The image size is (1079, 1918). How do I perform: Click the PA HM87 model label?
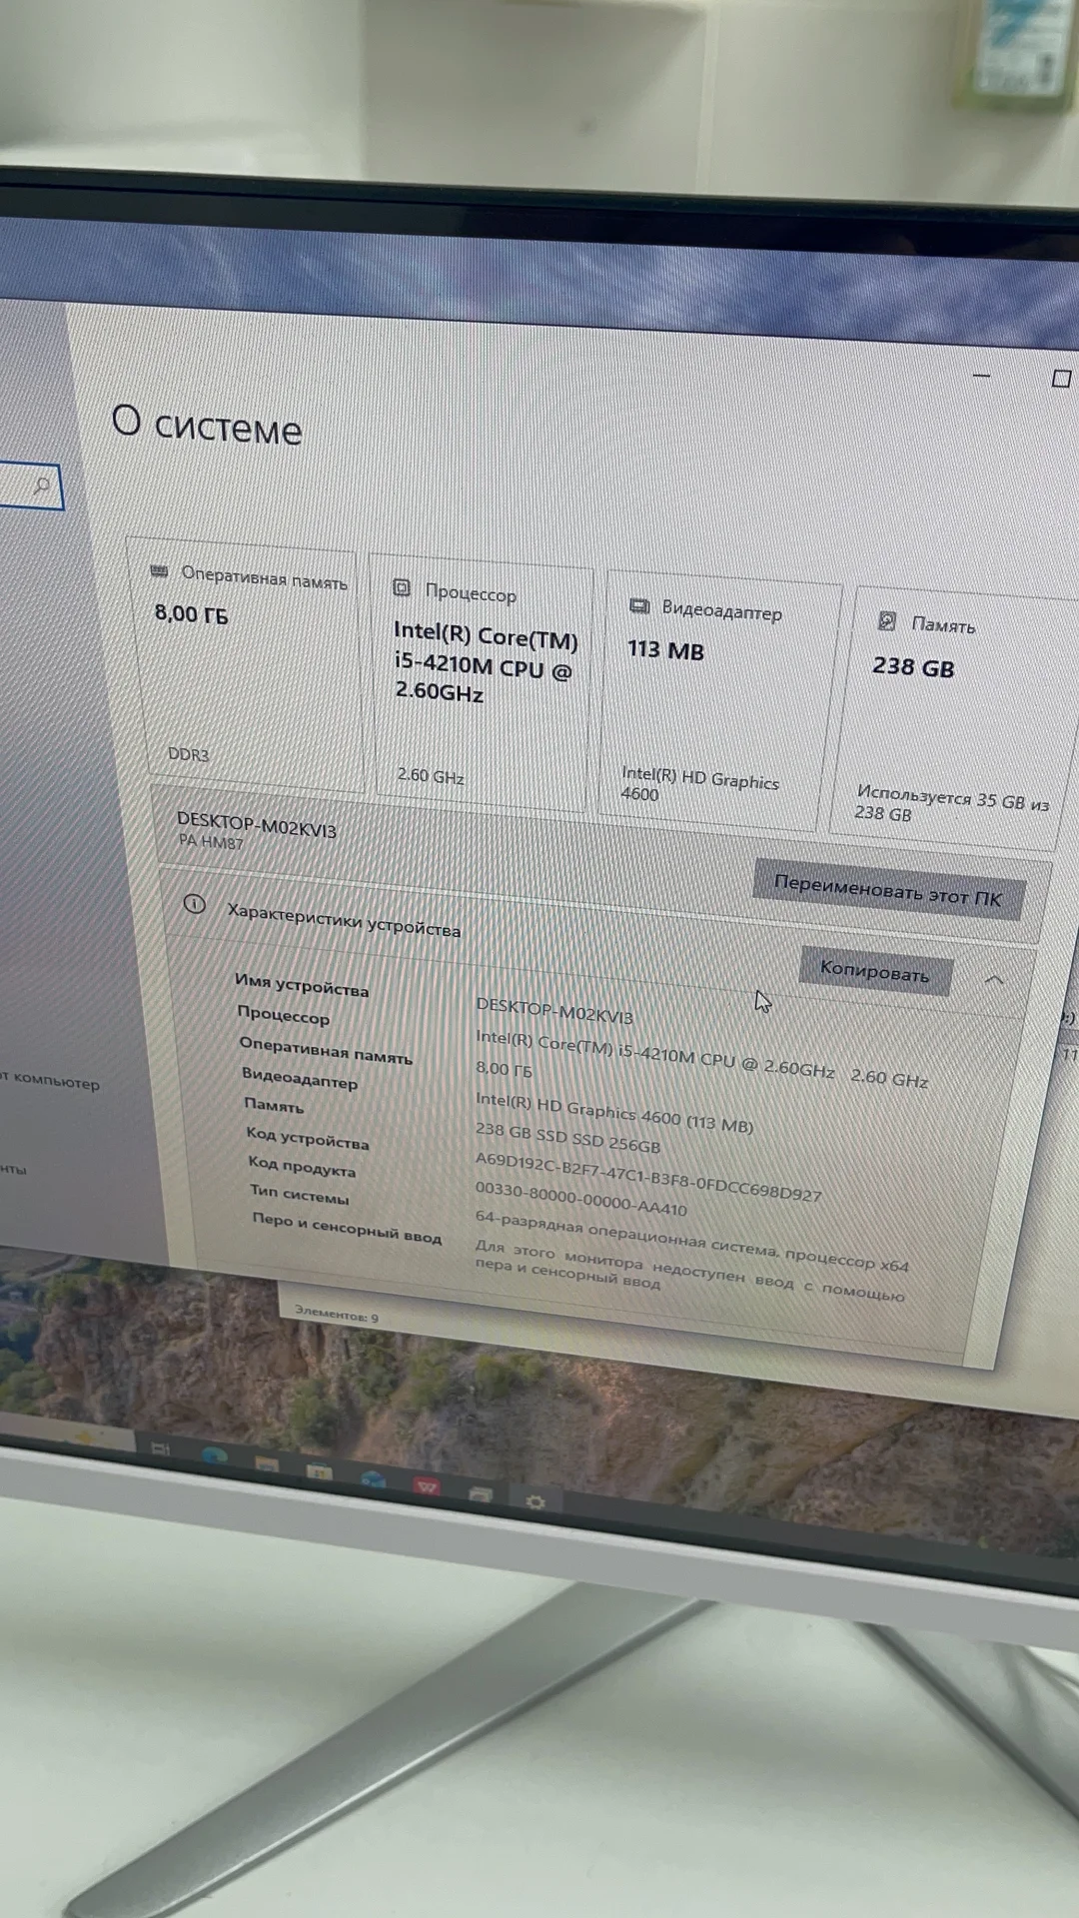[211, 842]
